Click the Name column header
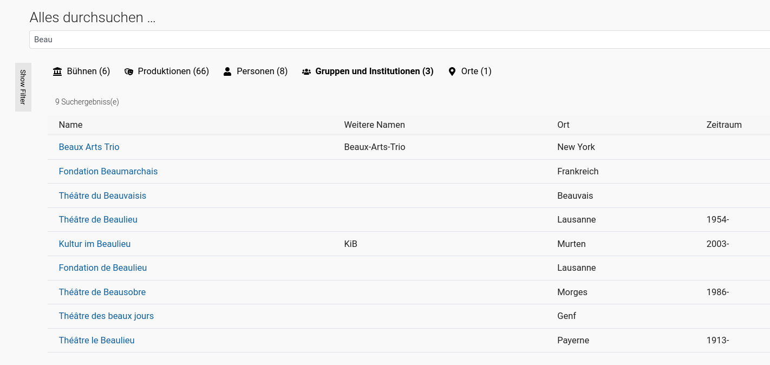 71,125
